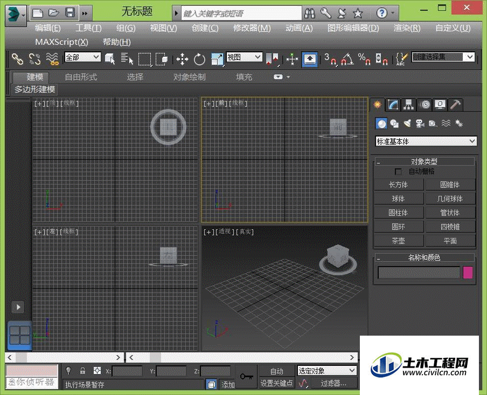Open the named selection set dropdown
Screen dimensions: 487x395
pos(469,57)
